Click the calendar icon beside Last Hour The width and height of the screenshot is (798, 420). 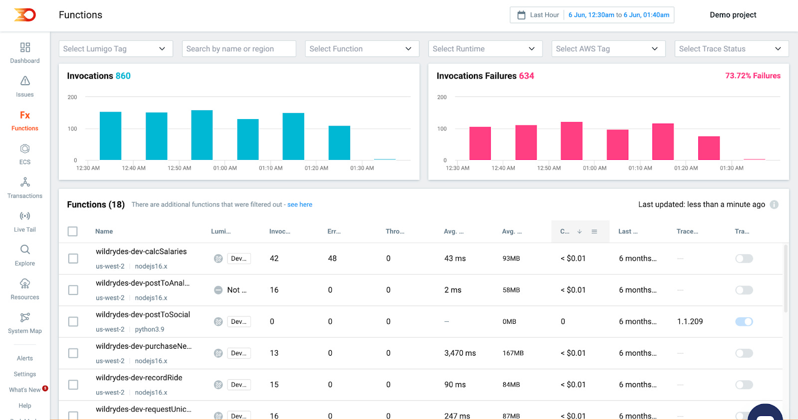(x=521, y=15)
